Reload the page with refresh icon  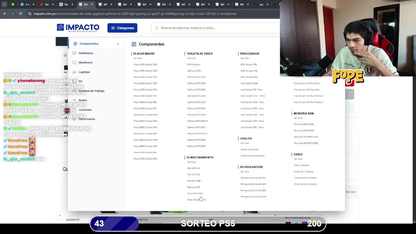coord(20,14)
